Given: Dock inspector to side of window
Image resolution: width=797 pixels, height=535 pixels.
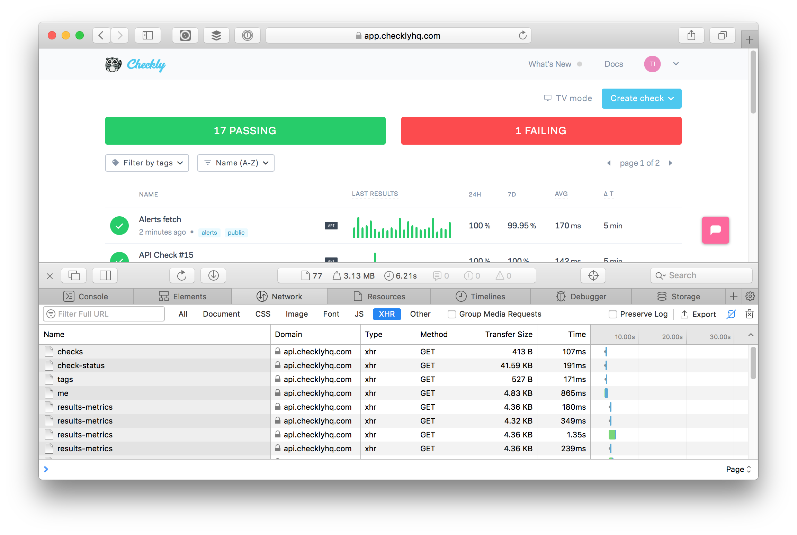Looking at the screenshot, I should (x=105, y=275).
